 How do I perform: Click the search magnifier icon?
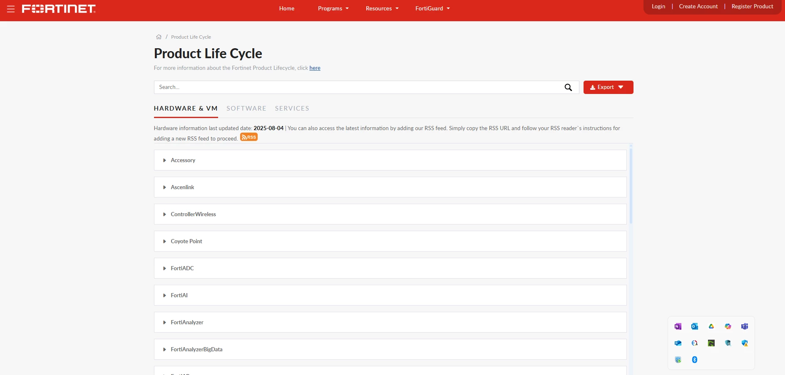(568, 87)
